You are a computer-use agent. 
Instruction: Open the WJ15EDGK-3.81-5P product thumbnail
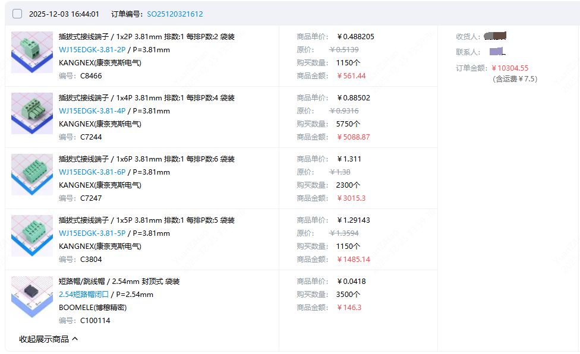pos(32,236)
